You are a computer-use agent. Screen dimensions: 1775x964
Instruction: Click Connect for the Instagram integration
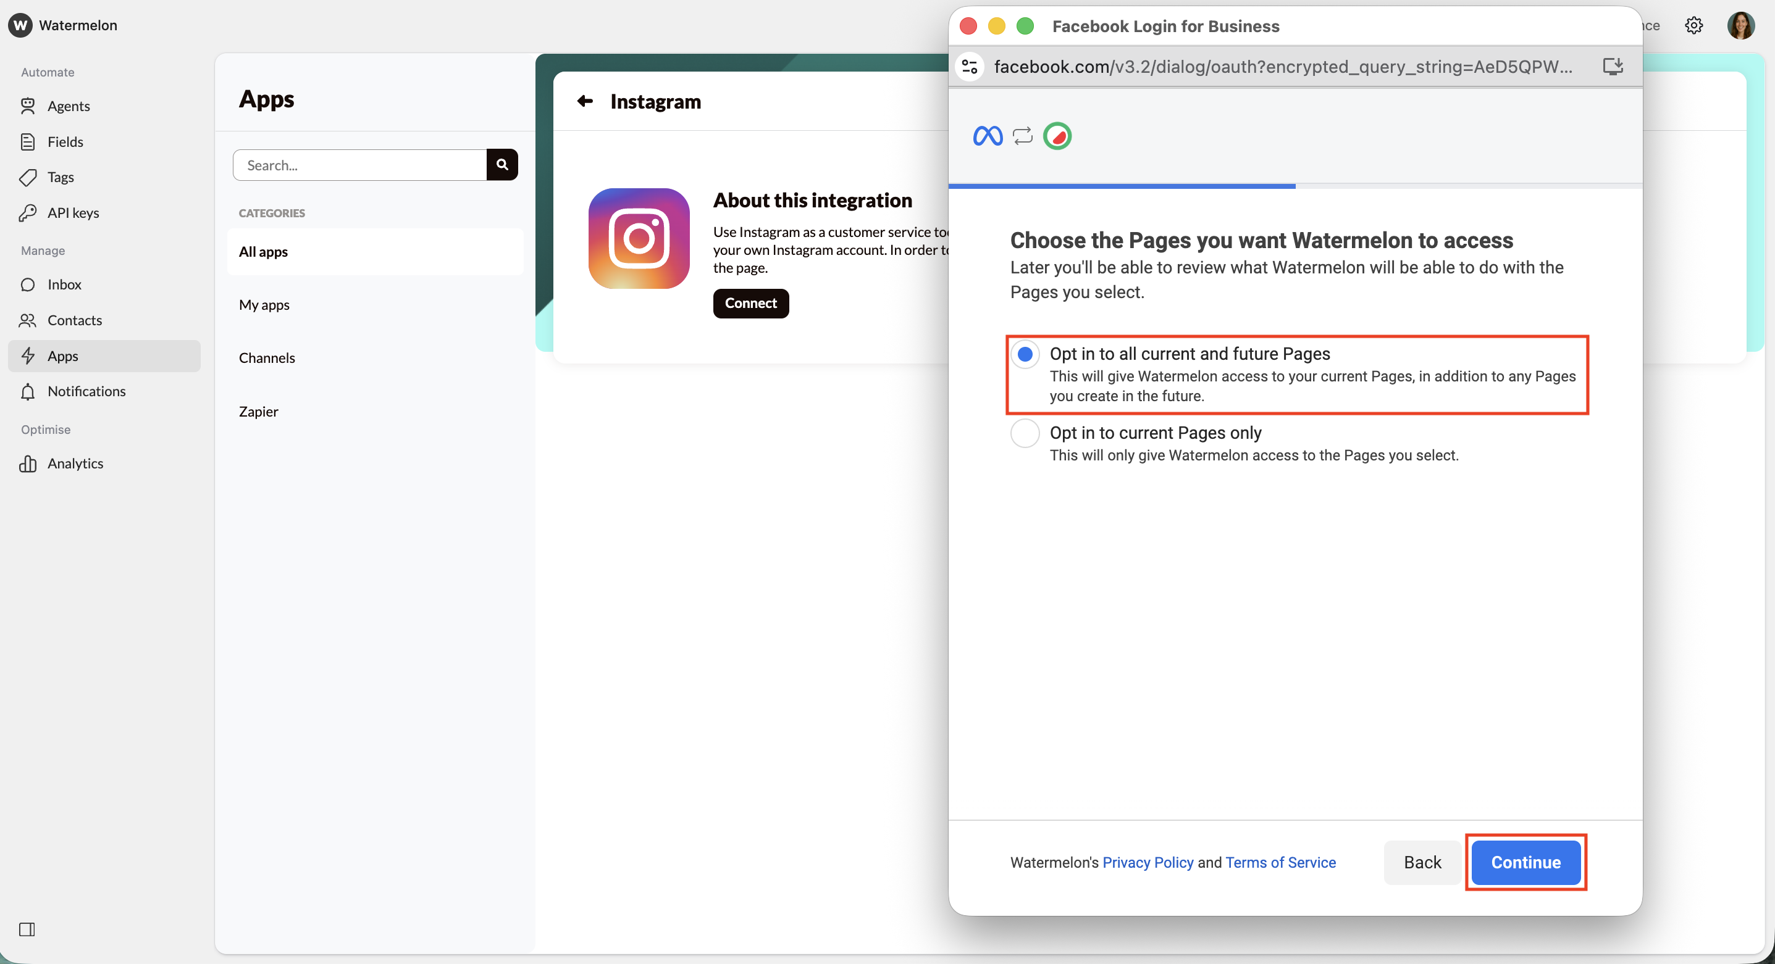[750, 303]
